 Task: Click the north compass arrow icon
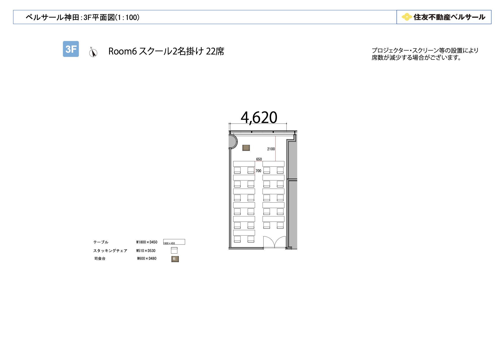pyautogui.click(x=93, y=52)
